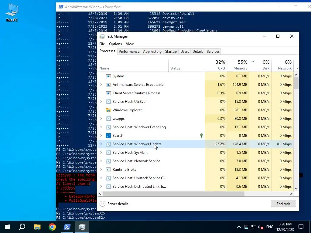Click the horizontal scrollbar right arrow
Image resolution: width=311 pixels, height=233 pixels.
291,194
